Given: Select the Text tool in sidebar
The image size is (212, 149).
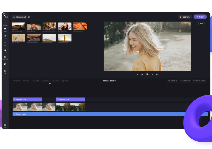Looking at the screenshot, I should click(x=5, y=44).
